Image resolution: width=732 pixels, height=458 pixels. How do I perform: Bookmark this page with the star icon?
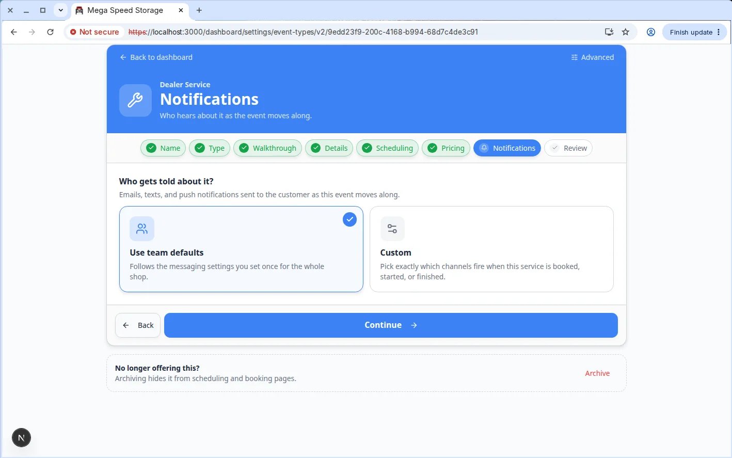click(x=626, y=32)
